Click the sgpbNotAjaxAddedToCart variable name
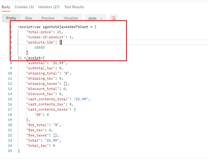The image size is (208, 162). tap(65, 27)
